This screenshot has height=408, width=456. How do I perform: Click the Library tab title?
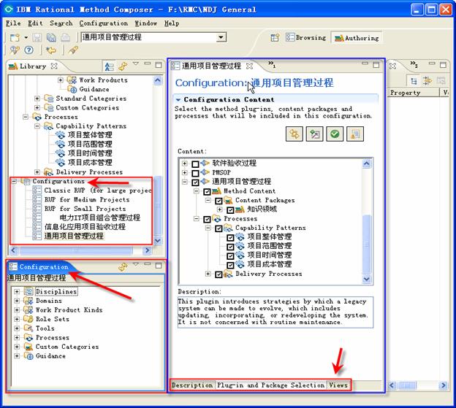coord(33,66)
